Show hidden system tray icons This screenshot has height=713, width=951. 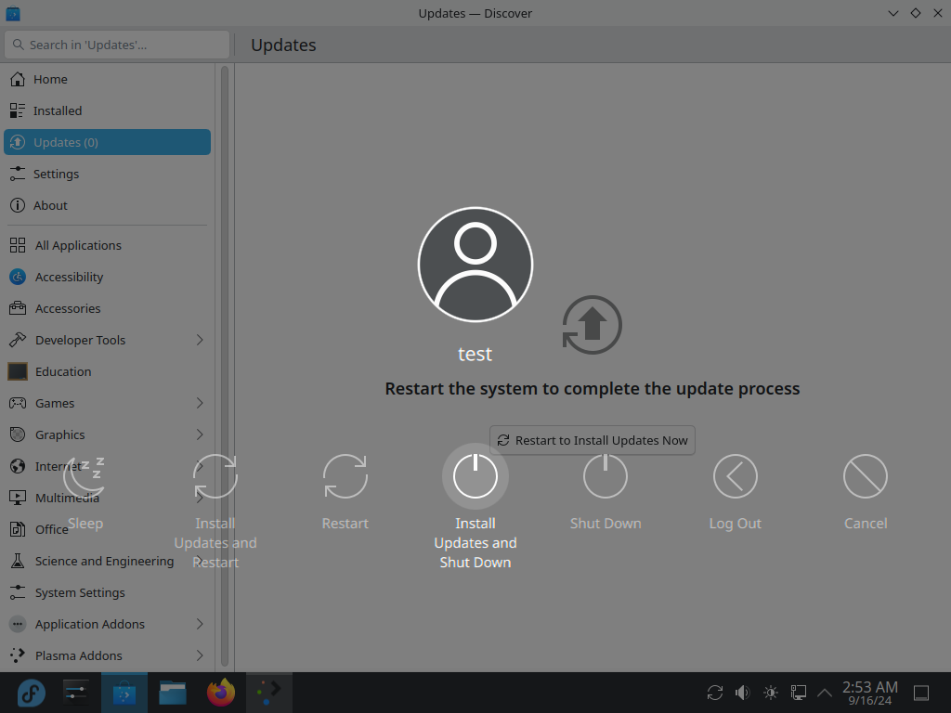[x=825, y=693]
